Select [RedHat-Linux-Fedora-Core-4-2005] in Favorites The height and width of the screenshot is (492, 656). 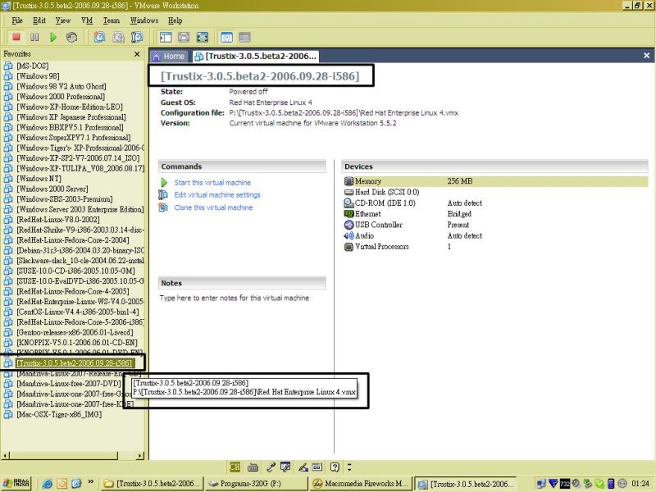tap(73, 291)
